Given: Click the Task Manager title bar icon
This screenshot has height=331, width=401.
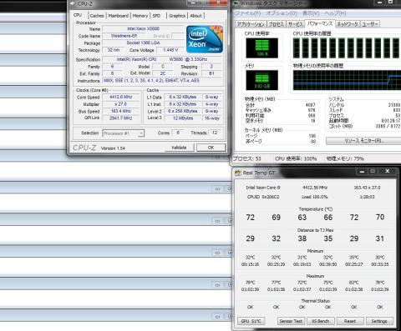Looking at the screenshot, I should [x=236, y=3].
